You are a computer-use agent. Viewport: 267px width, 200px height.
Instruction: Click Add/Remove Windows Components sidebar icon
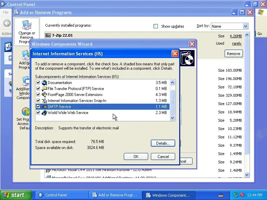coord(26,81)
